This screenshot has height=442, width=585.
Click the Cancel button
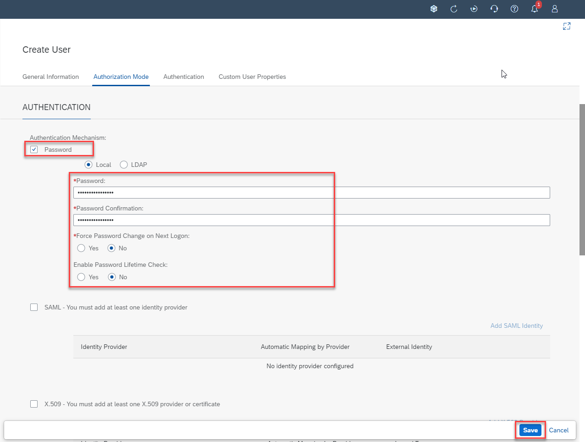pyautogui.click(x=559, y=430)
